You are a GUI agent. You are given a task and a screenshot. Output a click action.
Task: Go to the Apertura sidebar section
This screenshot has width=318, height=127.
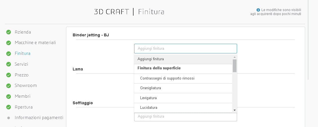pos(23,107)
